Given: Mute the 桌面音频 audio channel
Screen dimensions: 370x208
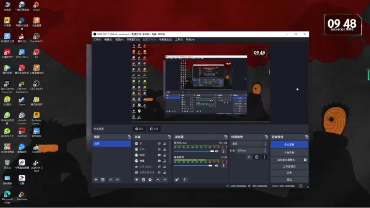Looking at the screenshot, I should (x=216, y=165).
